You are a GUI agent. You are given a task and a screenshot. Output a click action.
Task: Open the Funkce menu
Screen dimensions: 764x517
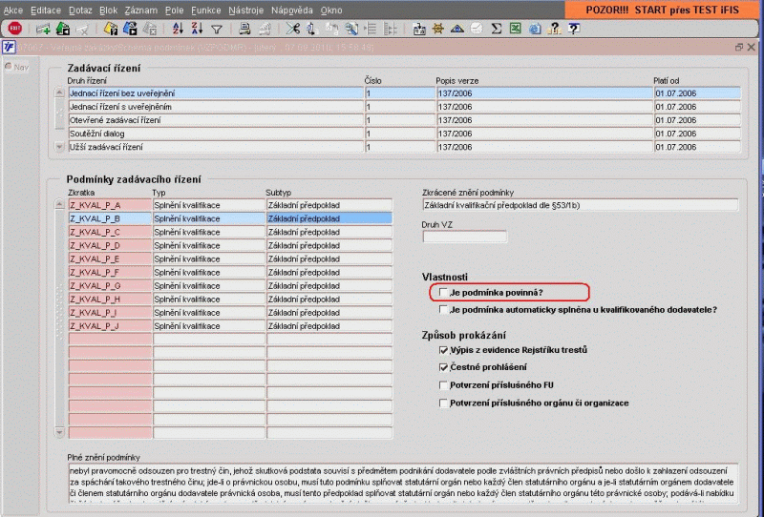pos(205,10)
